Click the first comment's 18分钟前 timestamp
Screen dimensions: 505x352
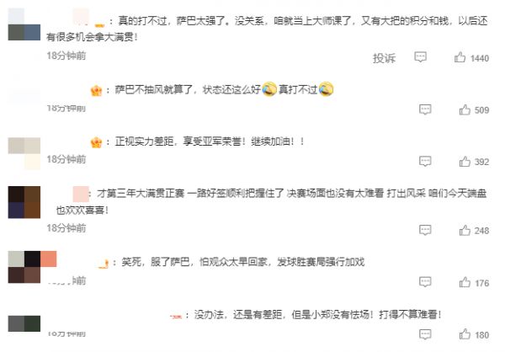coord(66,56)
